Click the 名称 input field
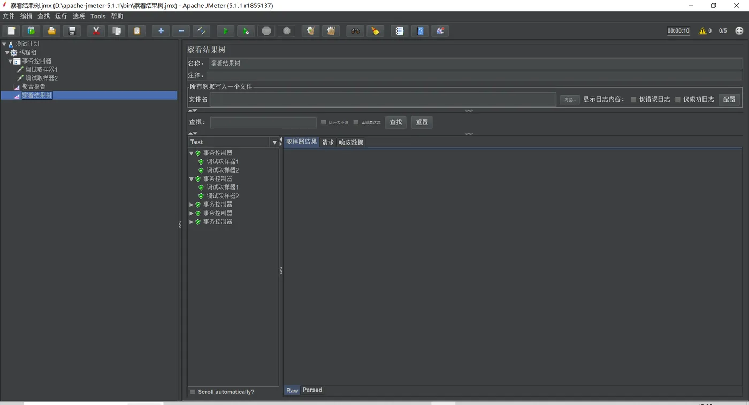This screenshot has width=749, height=405. [x=475, y=64]
